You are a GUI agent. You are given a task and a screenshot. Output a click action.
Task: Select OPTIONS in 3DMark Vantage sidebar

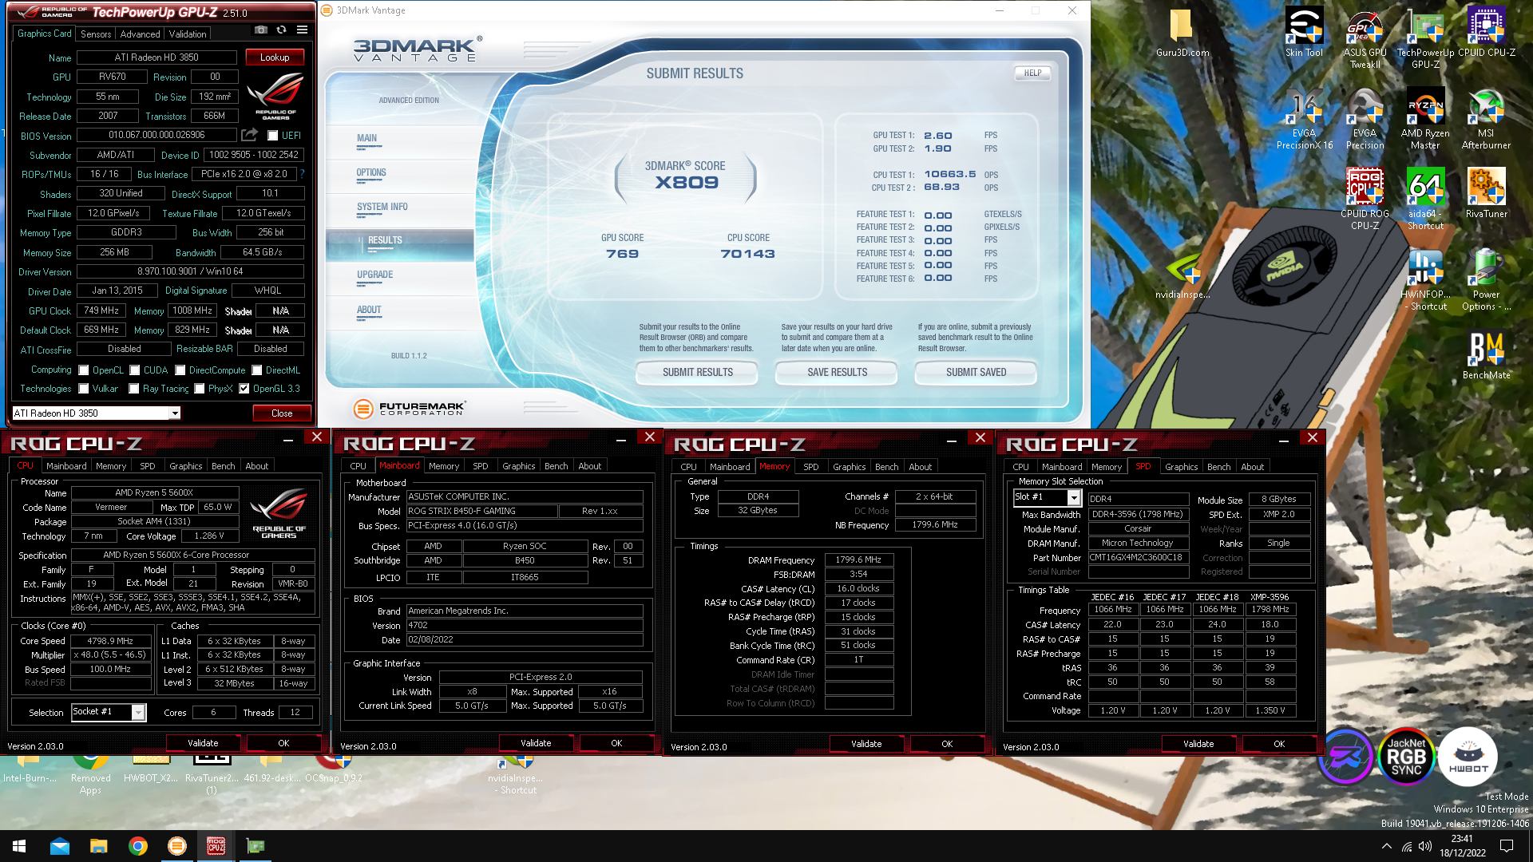[x=371, y=172]
